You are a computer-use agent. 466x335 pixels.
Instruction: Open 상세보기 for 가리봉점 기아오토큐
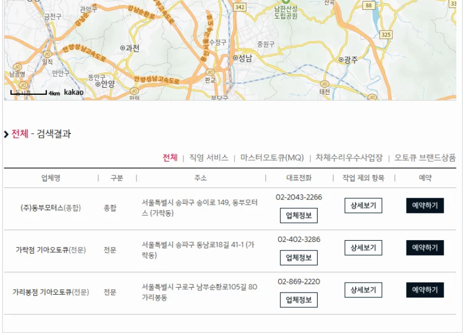363,290
